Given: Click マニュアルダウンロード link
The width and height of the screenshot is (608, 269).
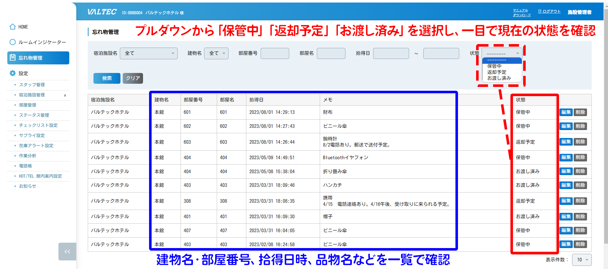Looking at the screenshot, I should (x=522, y=13).
